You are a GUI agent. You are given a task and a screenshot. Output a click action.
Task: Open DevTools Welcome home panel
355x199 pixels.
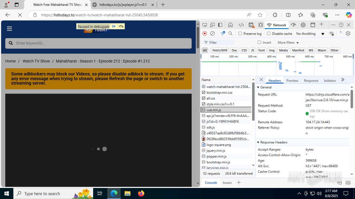point(230,25)
